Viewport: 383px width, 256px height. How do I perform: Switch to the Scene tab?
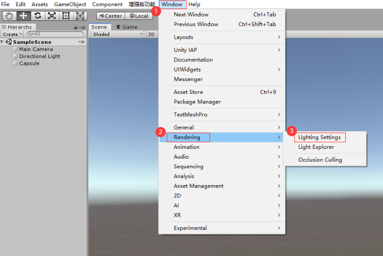[x=99, y=27]
